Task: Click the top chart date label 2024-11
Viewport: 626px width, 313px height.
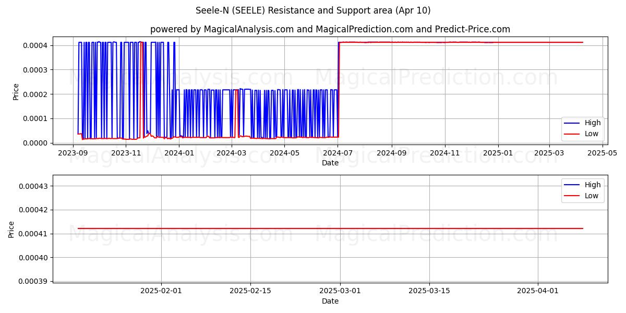Action: (x=445, y=153)
